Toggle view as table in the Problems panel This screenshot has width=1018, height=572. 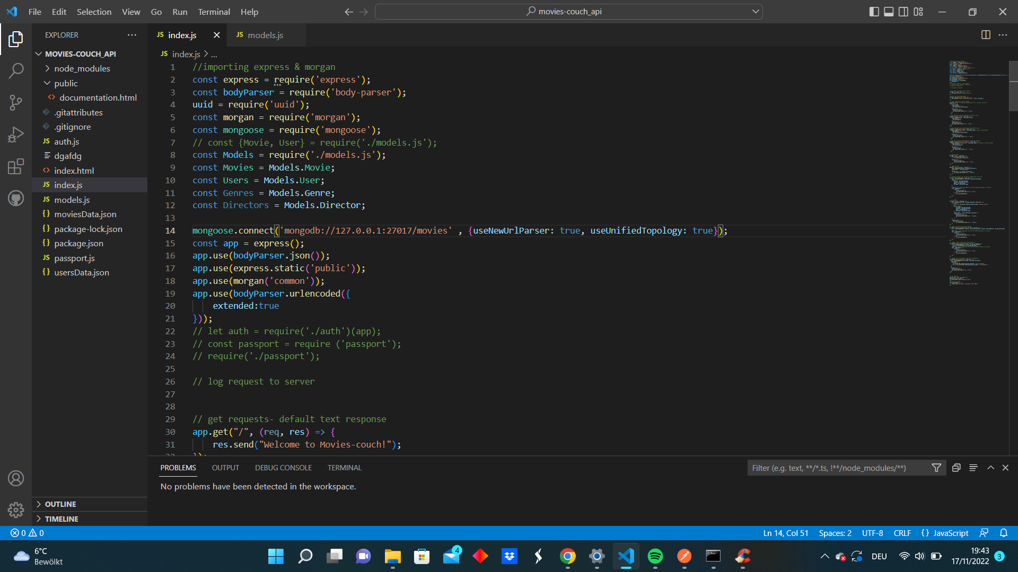tap(973, 468)
